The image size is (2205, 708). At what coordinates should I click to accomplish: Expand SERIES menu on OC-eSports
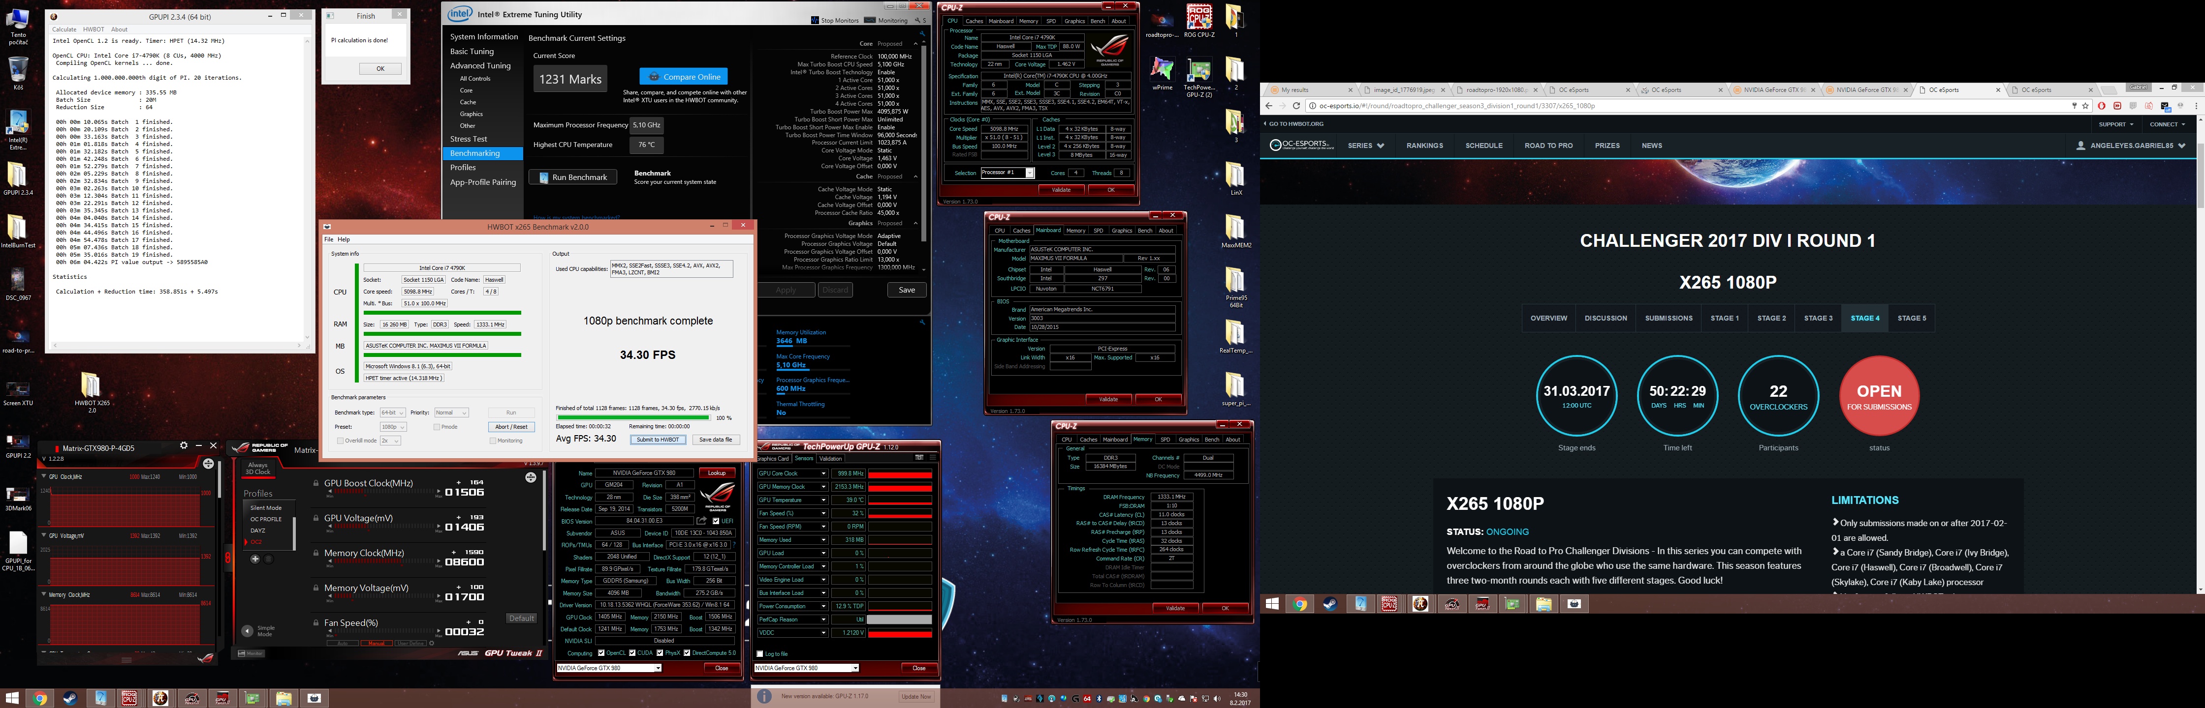1366,146
